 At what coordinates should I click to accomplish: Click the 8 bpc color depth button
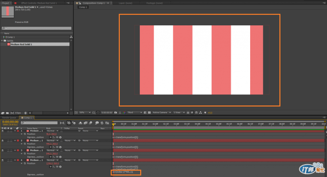click(18, 113)
